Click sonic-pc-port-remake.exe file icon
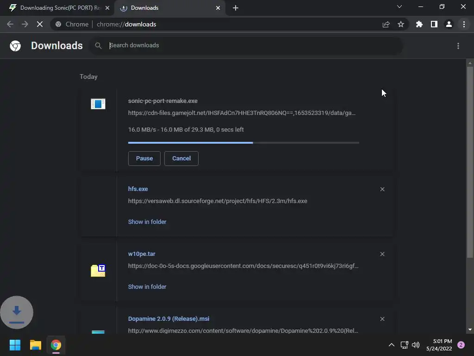The height and width of the screenshot is (356, 474). click(98, 104)
